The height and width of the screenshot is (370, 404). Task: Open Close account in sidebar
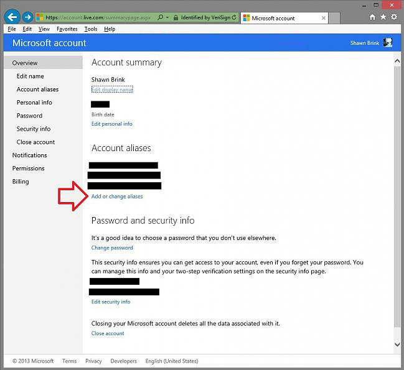coord(35,142)
